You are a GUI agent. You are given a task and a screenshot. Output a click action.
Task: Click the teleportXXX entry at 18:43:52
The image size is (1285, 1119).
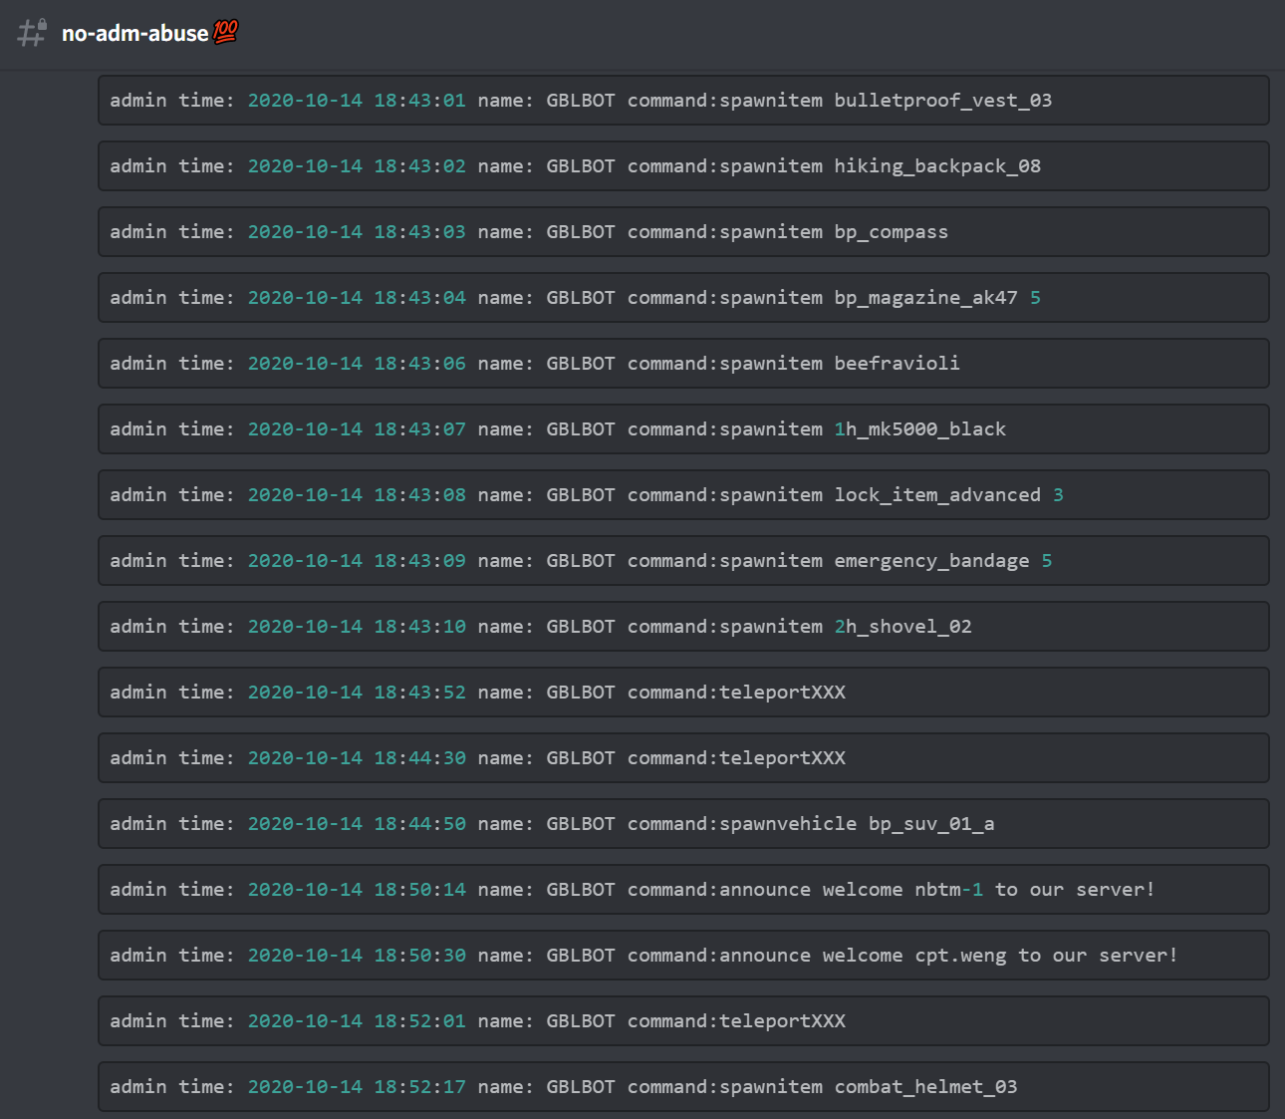682,693
